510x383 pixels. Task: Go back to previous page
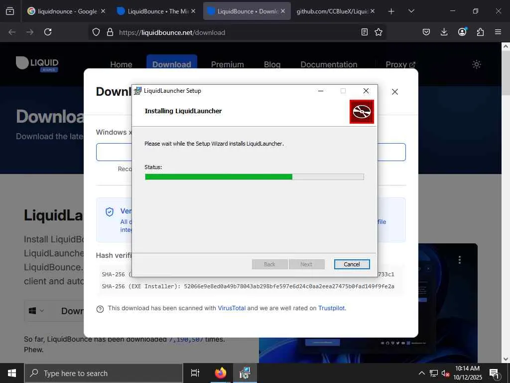coord(12,32)
